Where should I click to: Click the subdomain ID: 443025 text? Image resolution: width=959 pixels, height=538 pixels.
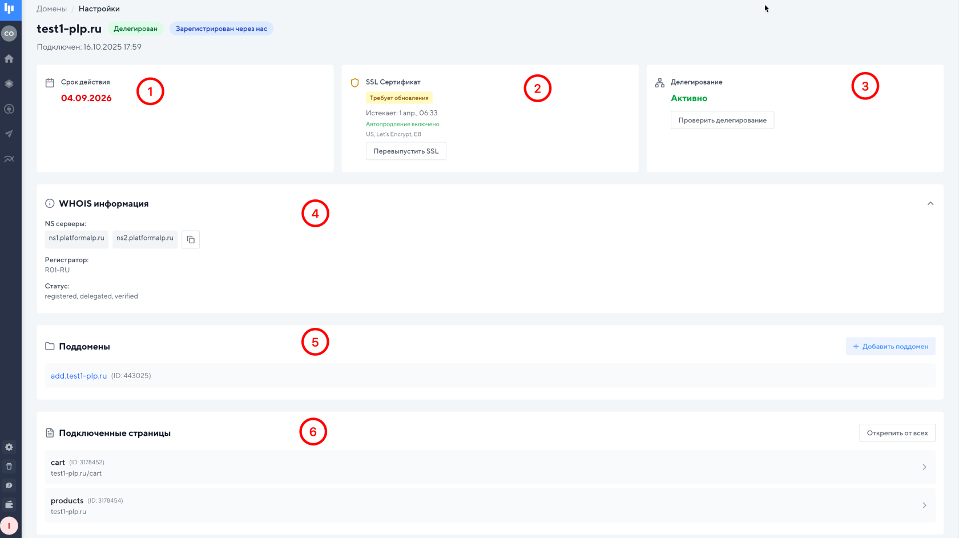[131, 376]
